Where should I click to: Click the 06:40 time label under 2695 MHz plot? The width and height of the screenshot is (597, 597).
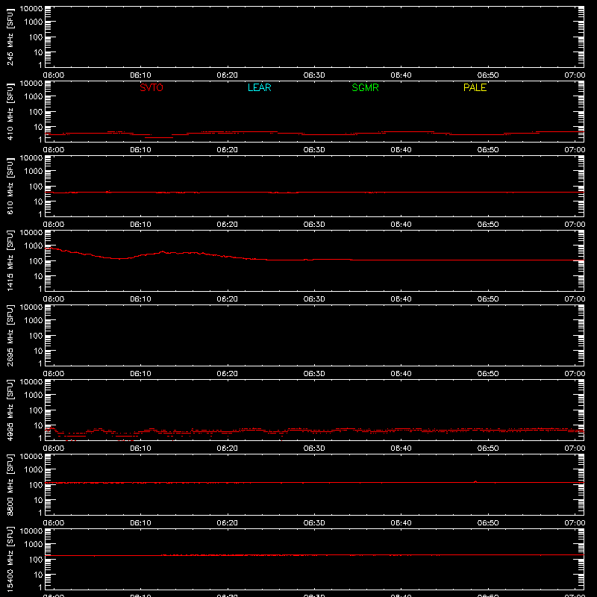[401, 374]
